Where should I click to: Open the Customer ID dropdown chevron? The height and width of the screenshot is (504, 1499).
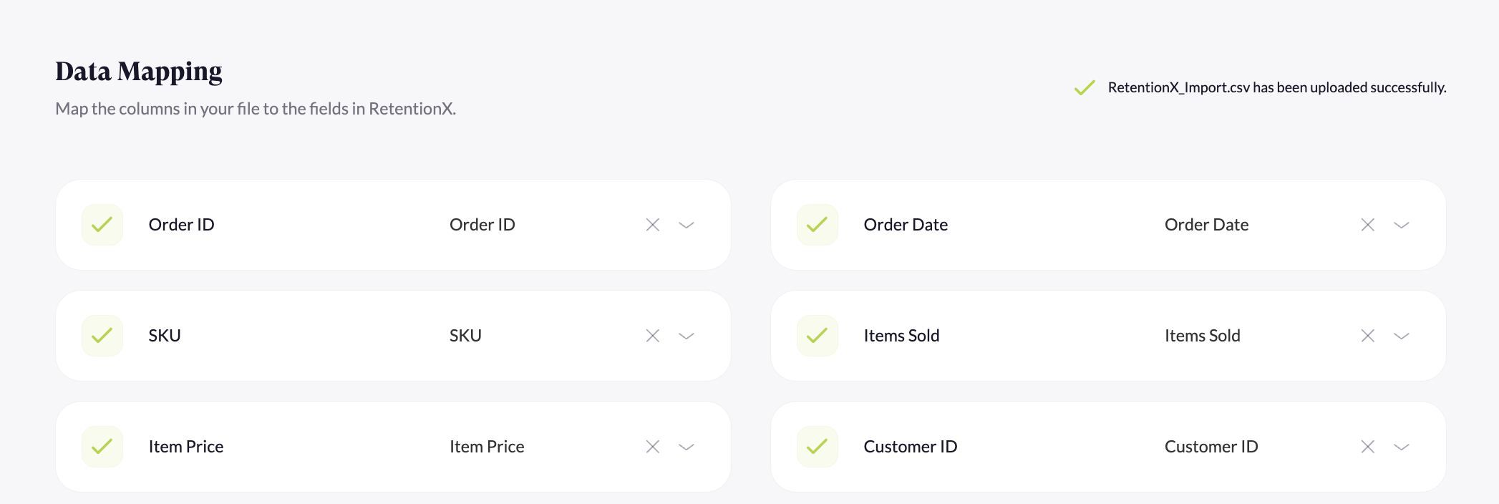[1401, 446]
